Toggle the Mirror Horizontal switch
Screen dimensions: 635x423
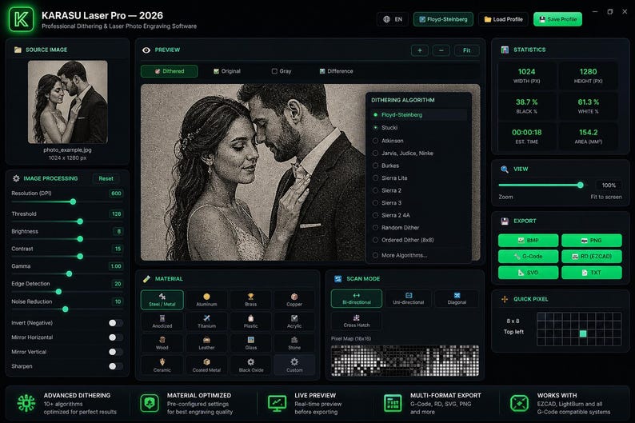point(115,337)
